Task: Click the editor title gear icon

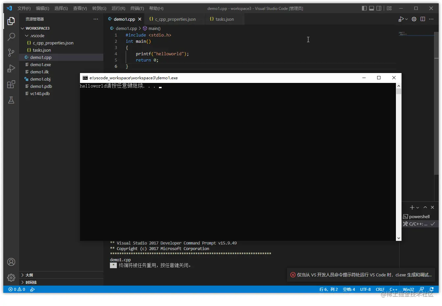Action: click(414, 19)
